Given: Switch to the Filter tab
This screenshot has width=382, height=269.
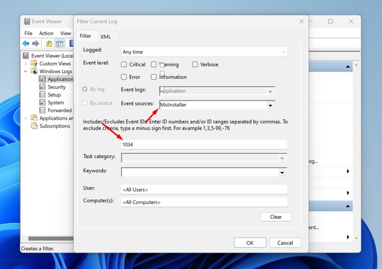Looking at the screenshot, I should coord(86,36).
